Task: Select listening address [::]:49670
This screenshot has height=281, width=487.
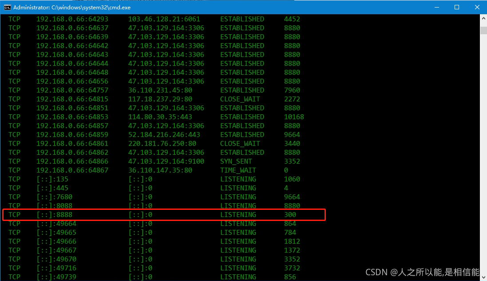Action: point(56,259)
